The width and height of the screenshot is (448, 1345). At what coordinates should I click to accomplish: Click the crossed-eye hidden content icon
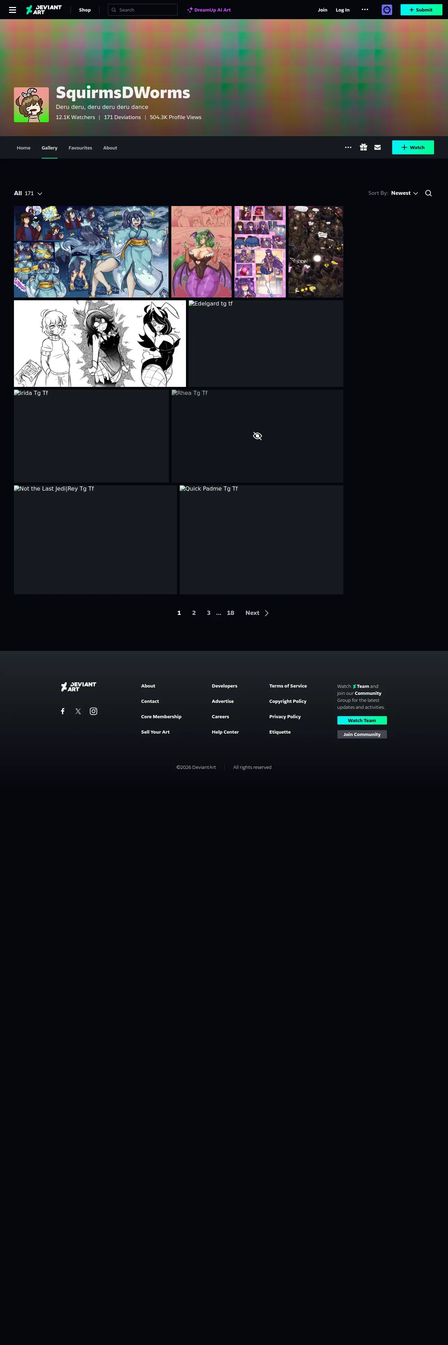tap(257, 436)
